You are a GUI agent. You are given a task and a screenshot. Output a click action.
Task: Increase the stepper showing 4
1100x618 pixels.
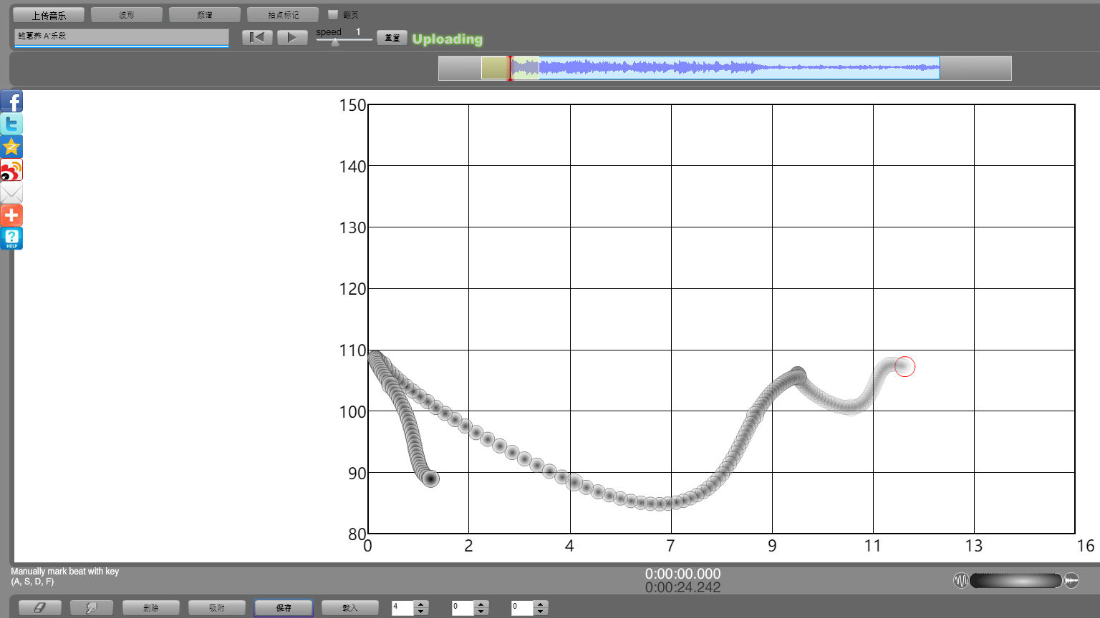click(421, 604)
